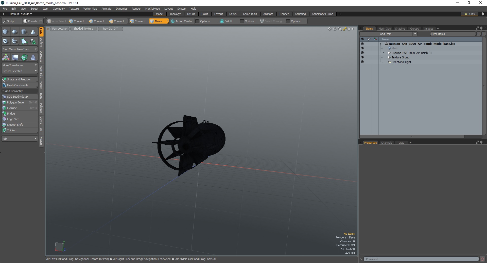Maximize the Items panel

coord(477,28)
